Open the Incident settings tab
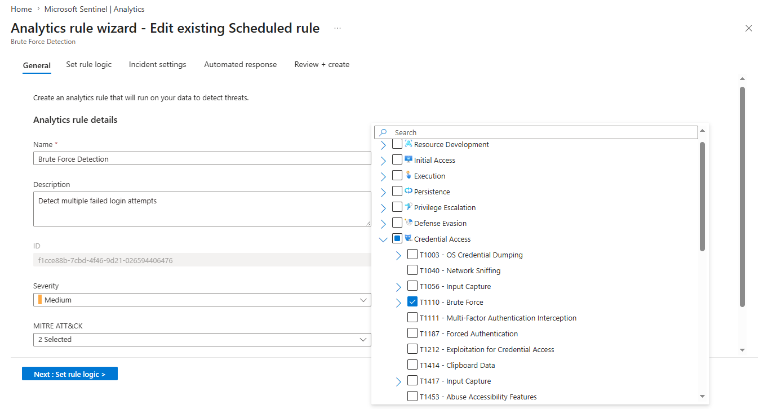The width and height of the screenshot is (768, 409). coord(158,64)
